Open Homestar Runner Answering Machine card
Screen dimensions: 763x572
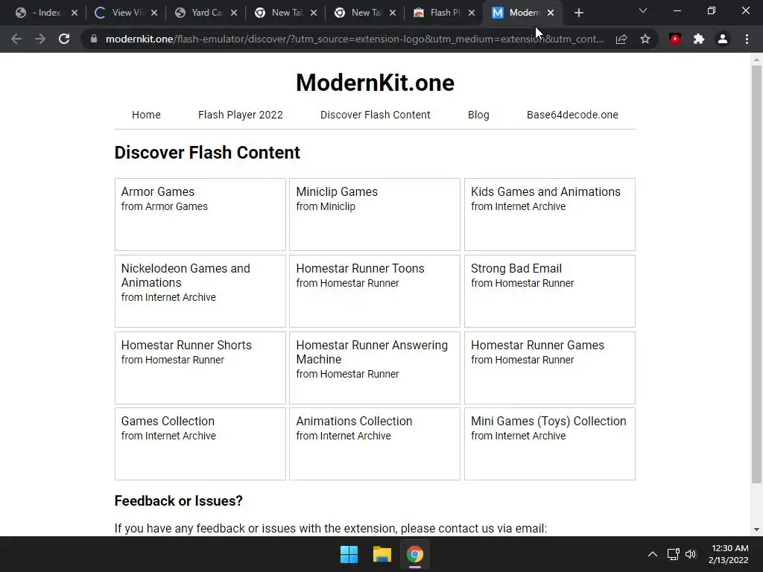click(x=375, y=368)
